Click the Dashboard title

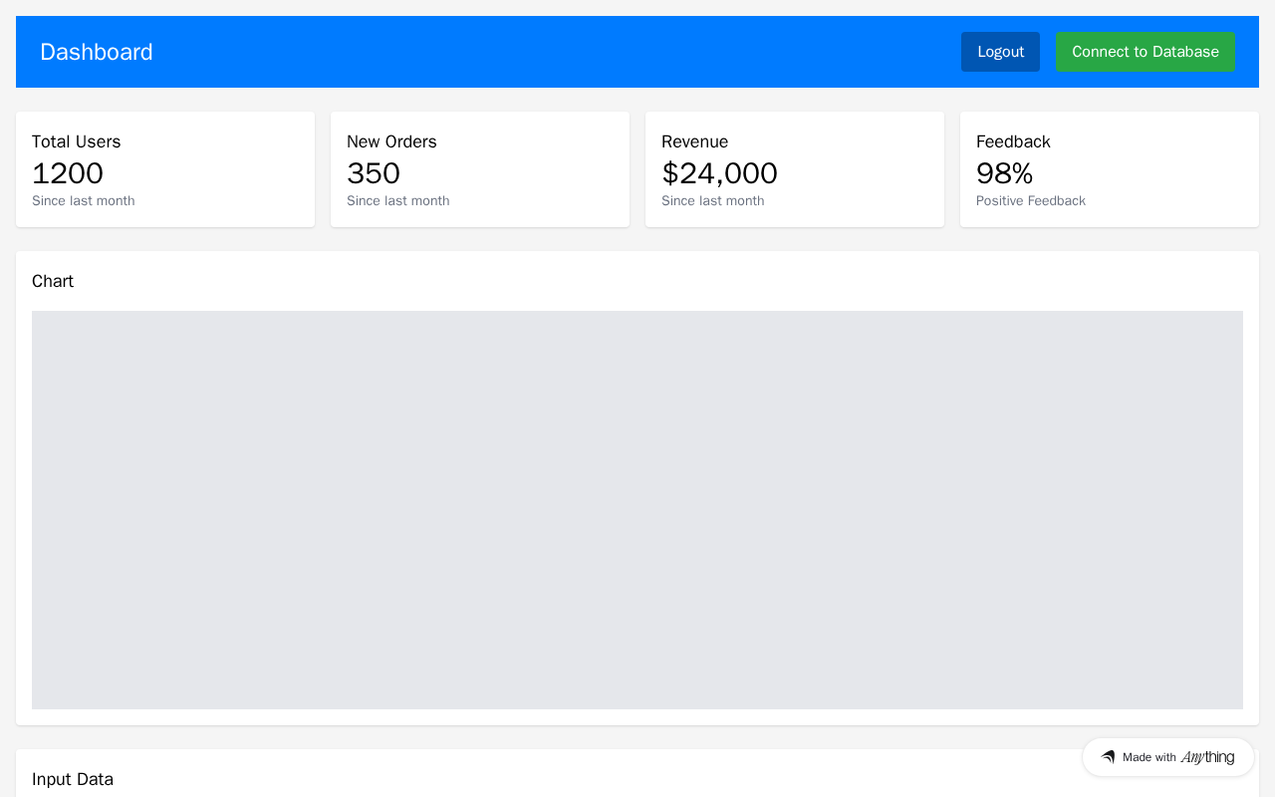tap(97, 52)
